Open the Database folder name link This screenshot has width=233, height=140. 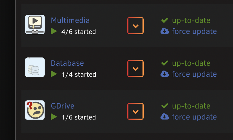coord(67,63)
